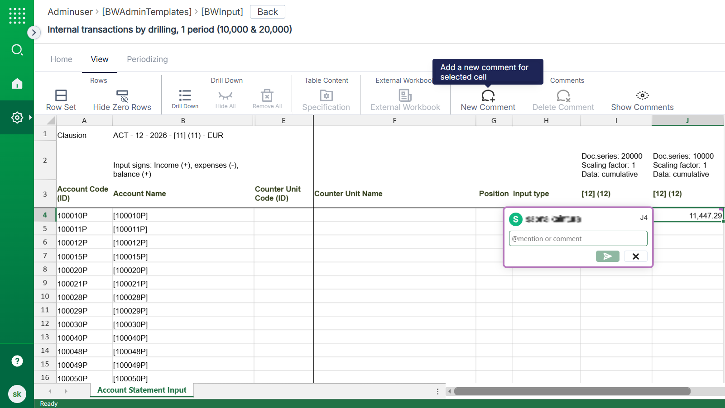Click the New Comment icon
The image size is (725, 408).
[488, 95]
